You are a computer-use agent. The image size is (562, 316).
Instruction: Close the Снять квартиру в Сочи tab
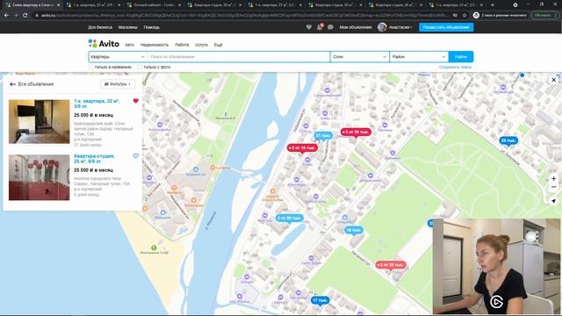(x=59, y=5)
